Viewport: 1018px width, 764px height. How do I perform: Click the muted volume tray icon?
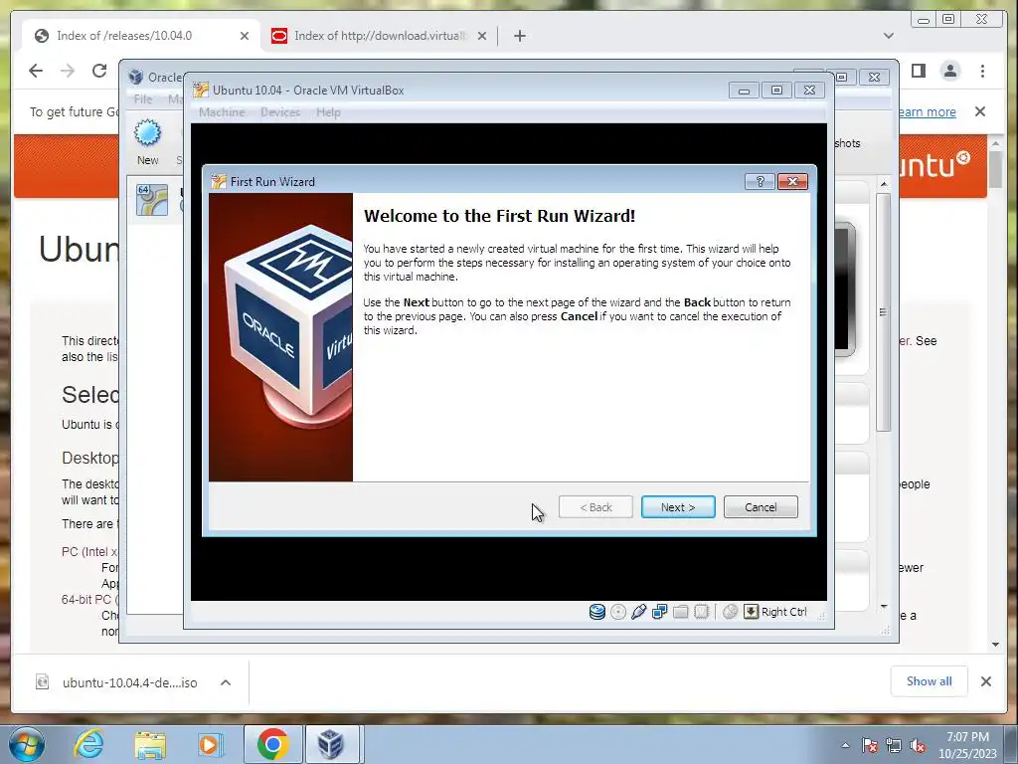(918, 746)
